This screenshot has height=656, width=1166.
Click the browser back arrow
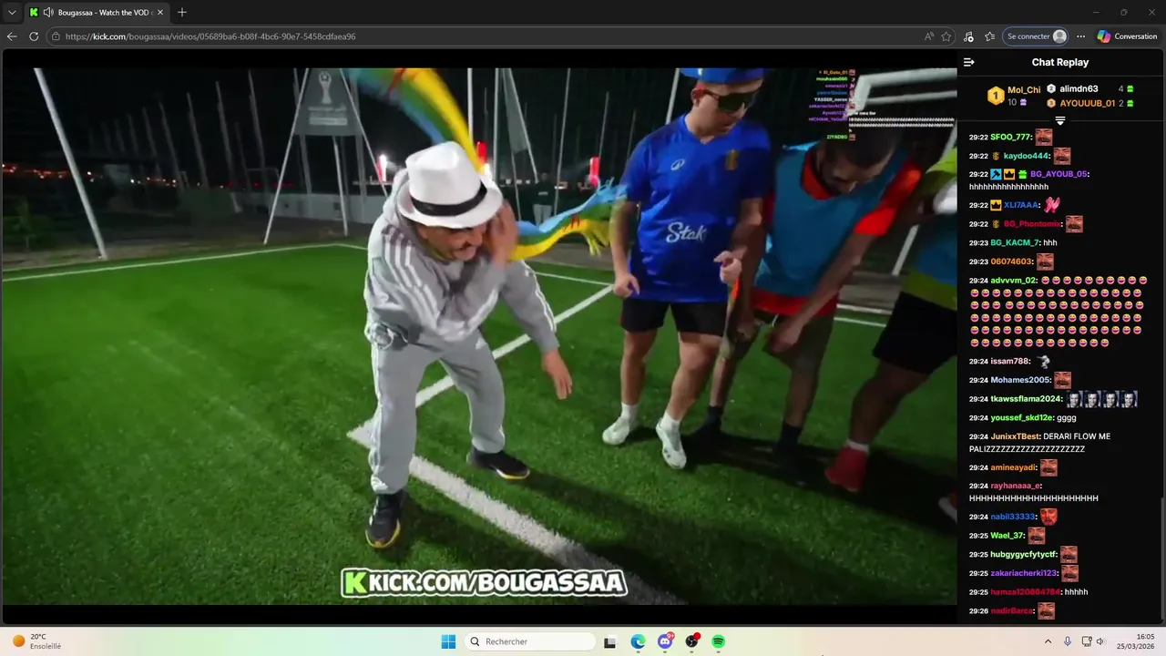point(12,36)
